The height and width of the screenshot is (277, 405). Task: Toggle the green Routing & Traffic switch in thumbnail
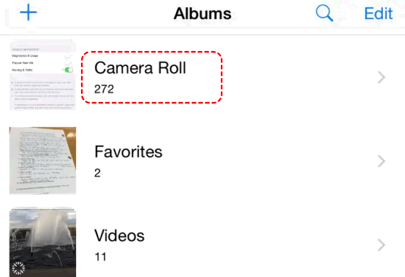point(68,70)
